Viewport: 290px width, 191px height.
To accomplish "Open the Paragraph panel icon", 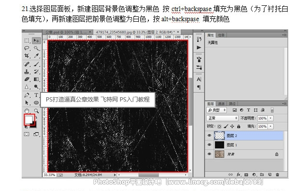I will (x=199, y=87).
